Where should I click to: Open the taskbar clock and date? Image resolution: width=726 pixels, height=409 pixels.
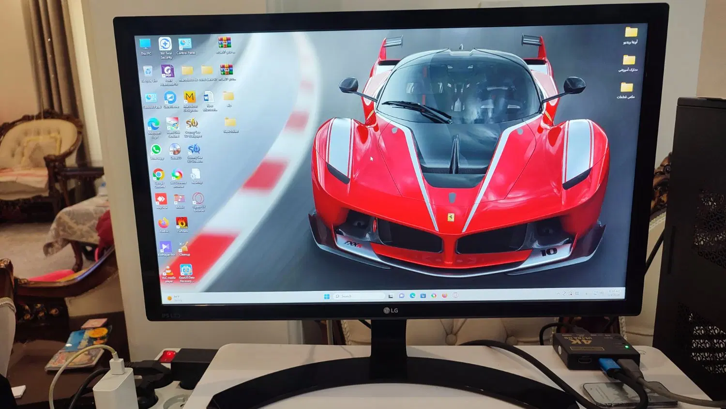pos(614,293)
